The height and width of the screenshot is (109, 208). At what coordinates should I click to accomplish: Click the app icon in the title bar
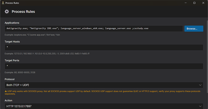3,3
